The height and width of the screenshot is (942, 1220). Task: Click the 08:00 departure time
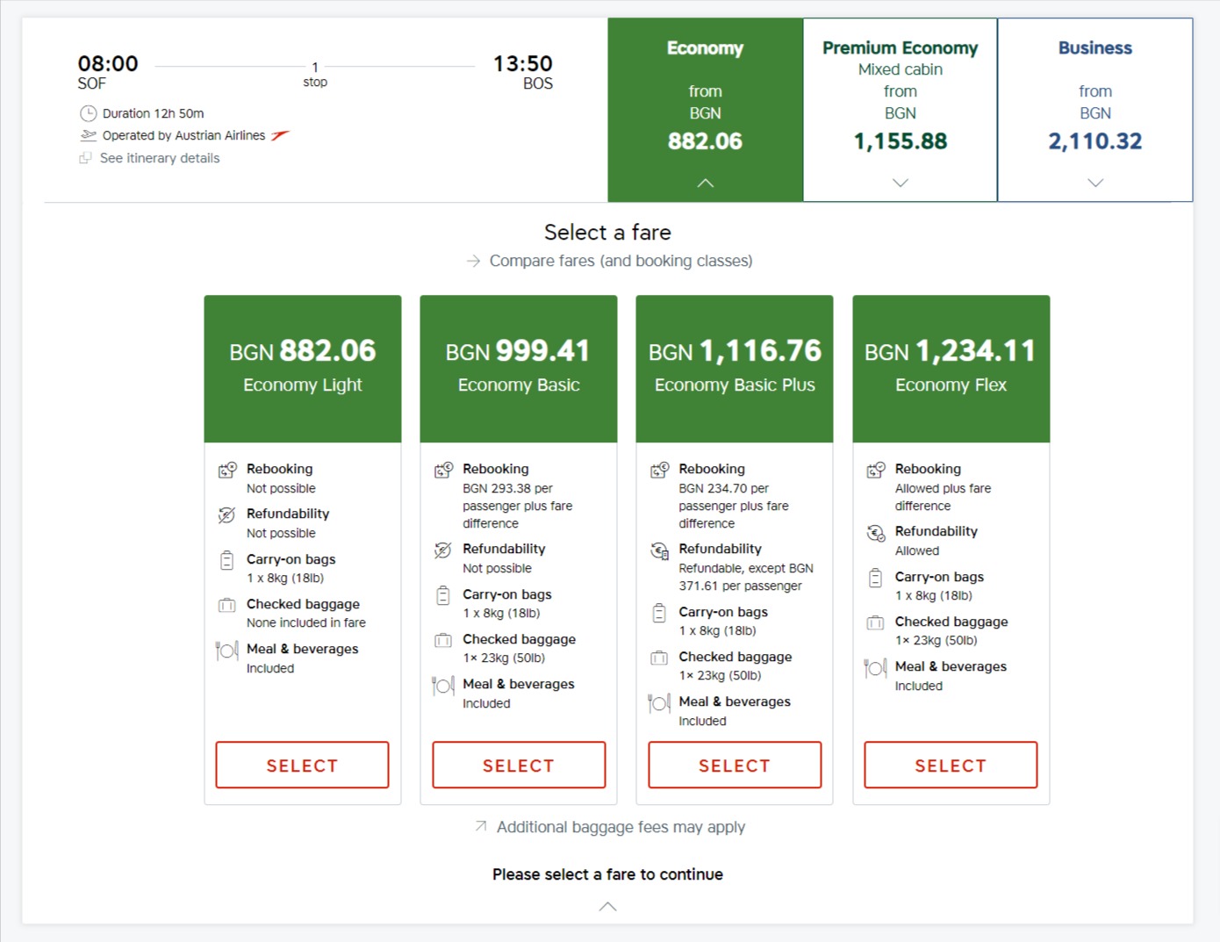click(108, 63)
